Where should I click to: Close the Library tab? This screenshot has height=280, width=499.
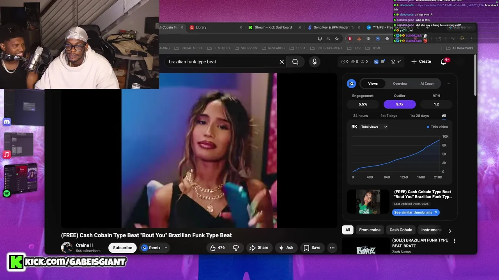click(241, 28)
